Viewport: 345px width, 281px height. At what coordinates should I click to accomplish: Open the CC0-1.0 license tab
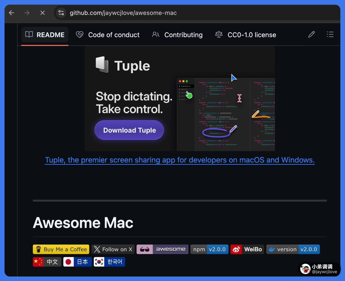[246, 35]
